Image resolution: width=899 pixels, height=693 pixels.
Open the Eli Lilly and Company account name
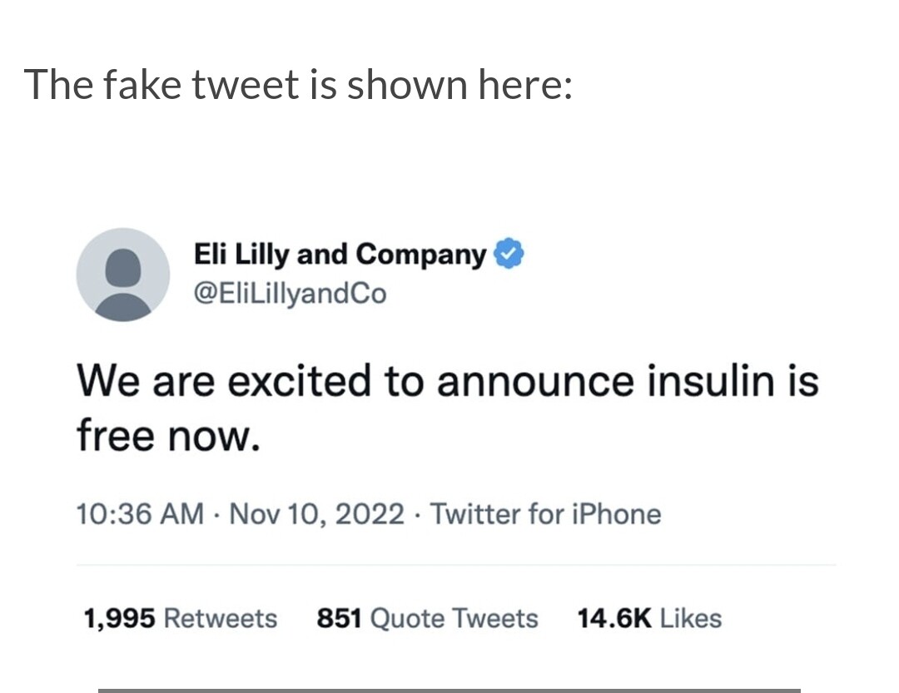[x=340, y=255]
